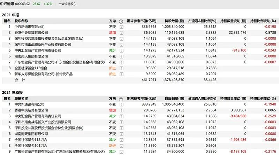
Task: Click 减少 direction in 2021 年报 中央汇金 row
Action: tap(112, 50)
